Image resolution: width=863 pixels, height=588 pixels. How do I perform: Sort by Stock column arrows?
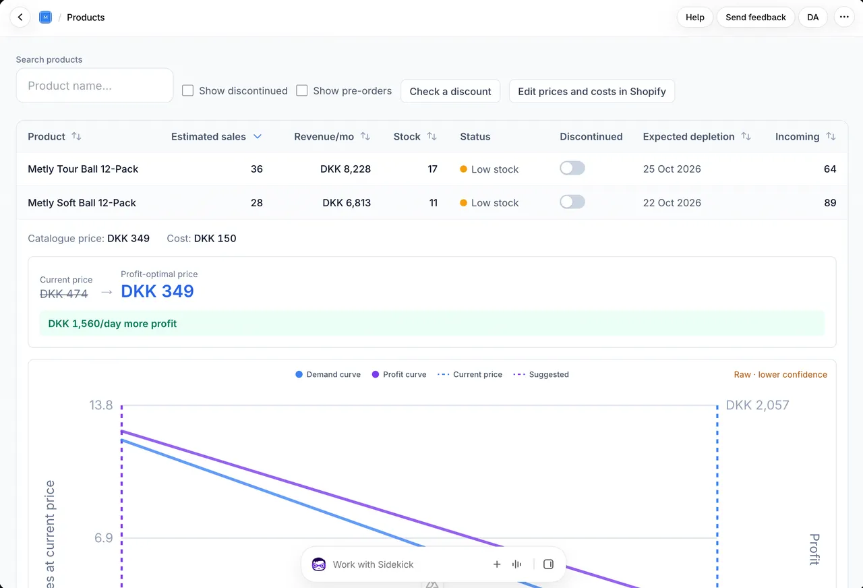coord(432,136)
